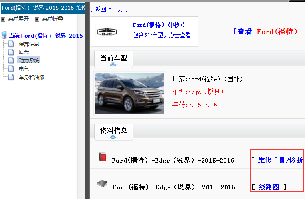
Task: Select the 动力系统 tree item
Action: point(29,60)
